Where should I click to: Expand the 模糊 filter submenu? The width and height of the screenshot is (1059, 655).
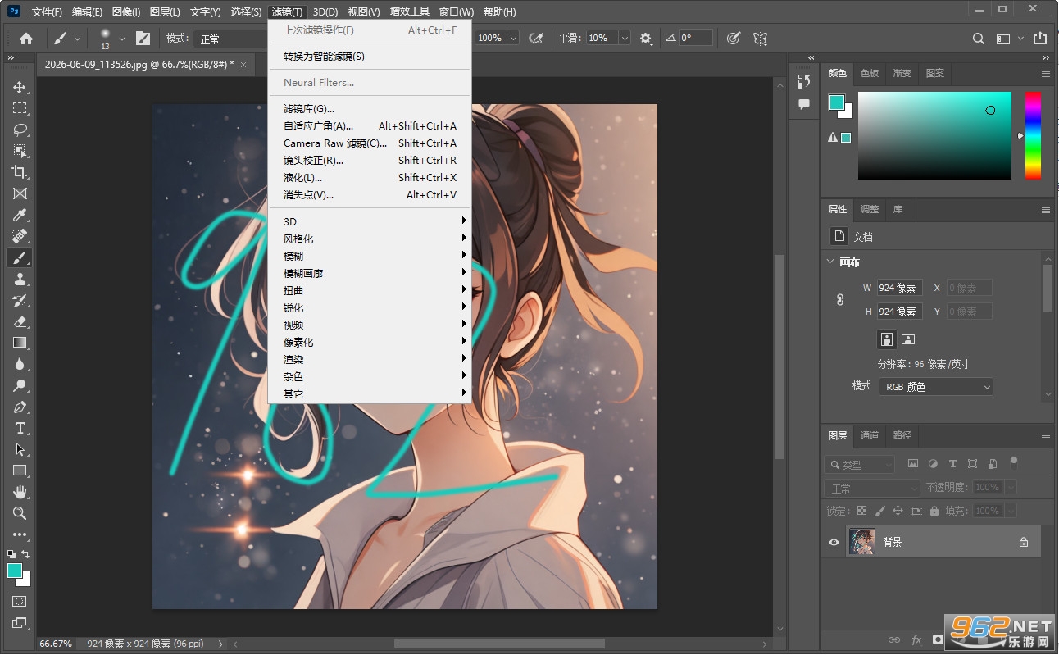click(x=370, y=256)
